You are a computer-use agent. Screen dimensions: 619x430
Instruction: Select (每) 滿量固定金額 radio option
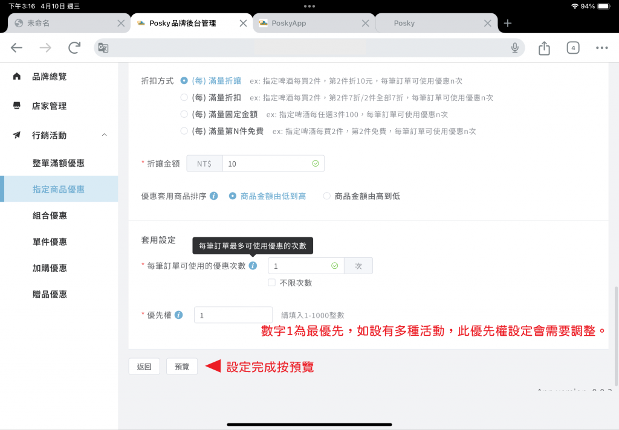[184, 114]
